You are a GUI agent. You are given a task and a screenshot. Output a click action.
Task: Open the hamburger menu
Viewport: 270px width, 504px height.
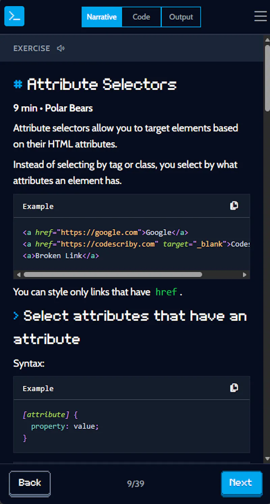261,16
